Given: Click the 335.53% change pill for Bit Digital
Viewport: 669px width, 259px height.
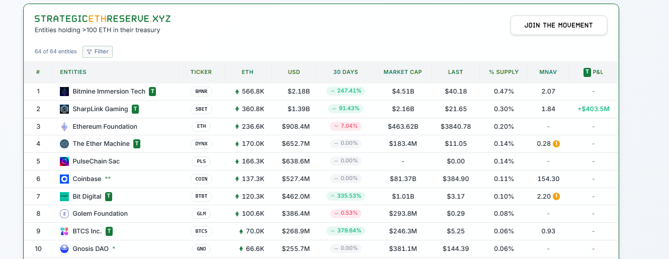Looking at the screenshot, I should [346, 196].
